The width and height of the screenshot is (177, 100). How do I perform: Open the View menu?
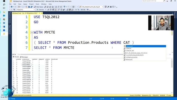(20, 4)
